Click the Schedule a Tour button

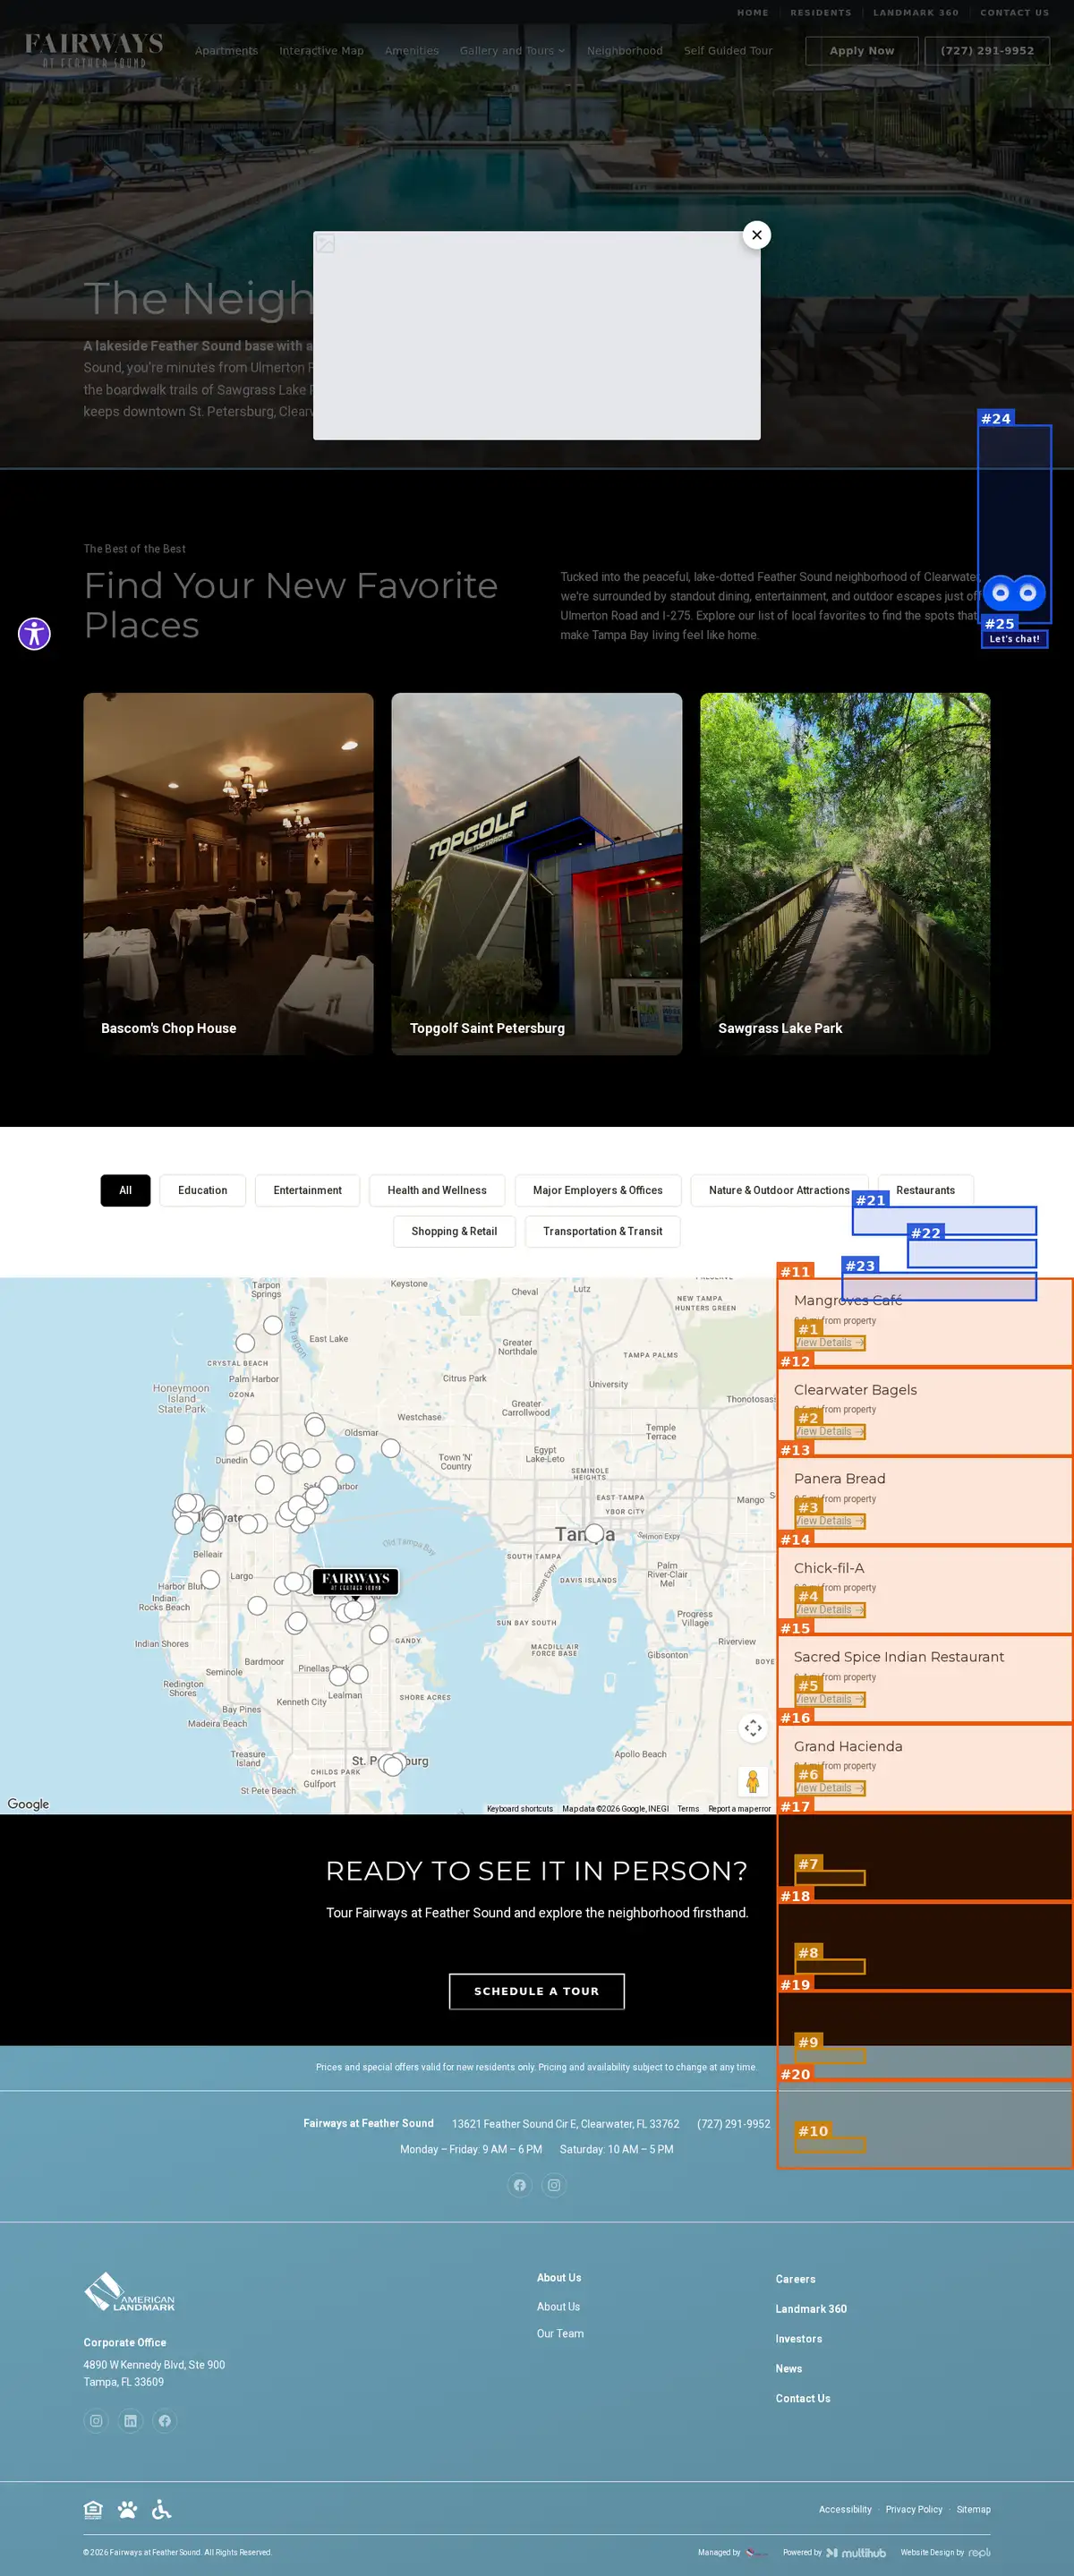[537, 1991]
